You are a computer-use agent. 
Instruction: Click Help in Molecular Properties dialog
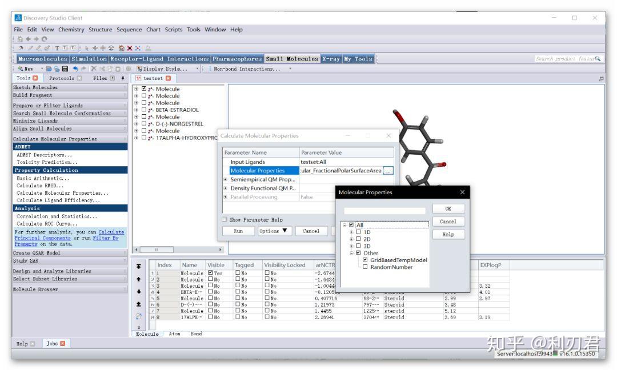[448, 235]
